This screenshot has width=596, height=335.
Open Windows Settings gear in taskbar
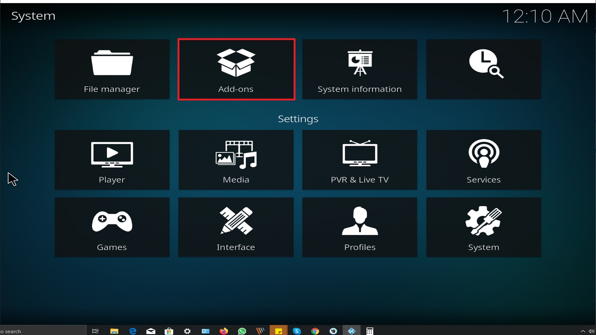(187, 331)
